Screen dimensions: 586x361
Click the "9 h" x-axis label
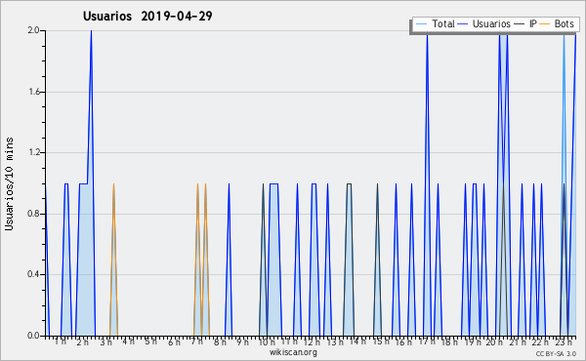242,341
